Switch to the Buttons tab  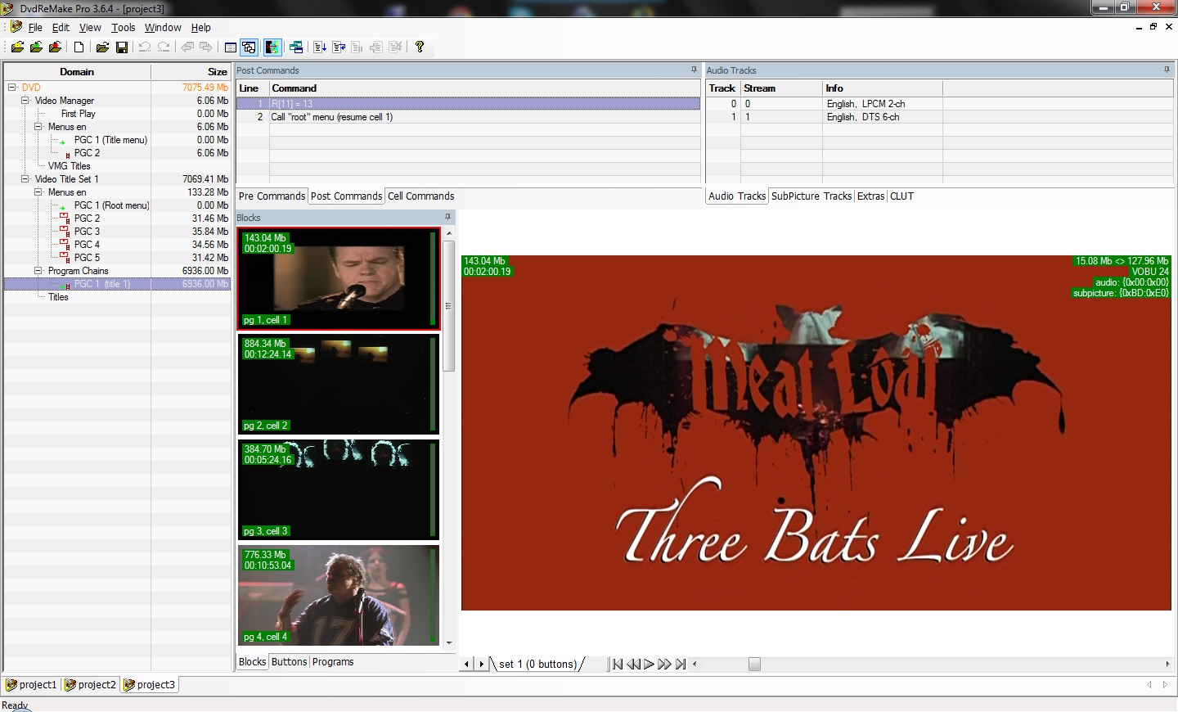(289, 662)
